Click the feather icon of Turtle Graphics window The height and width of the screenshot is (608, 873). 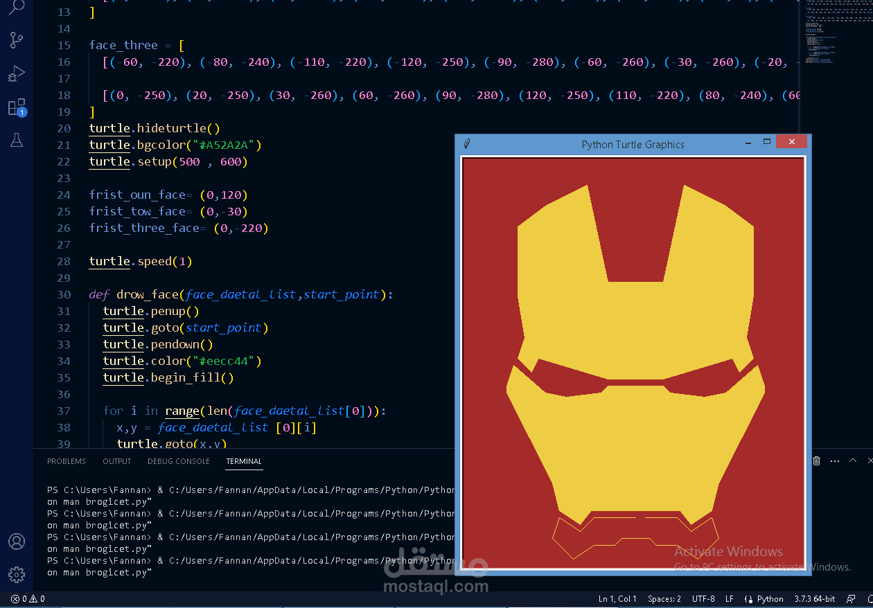(467, 144)
